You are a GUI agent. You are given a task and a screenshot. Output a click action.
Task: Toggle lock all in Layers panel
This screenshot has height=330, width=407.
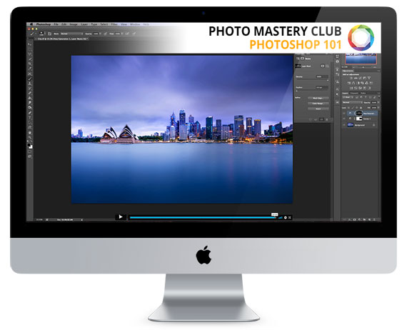(x=361, y=108)
